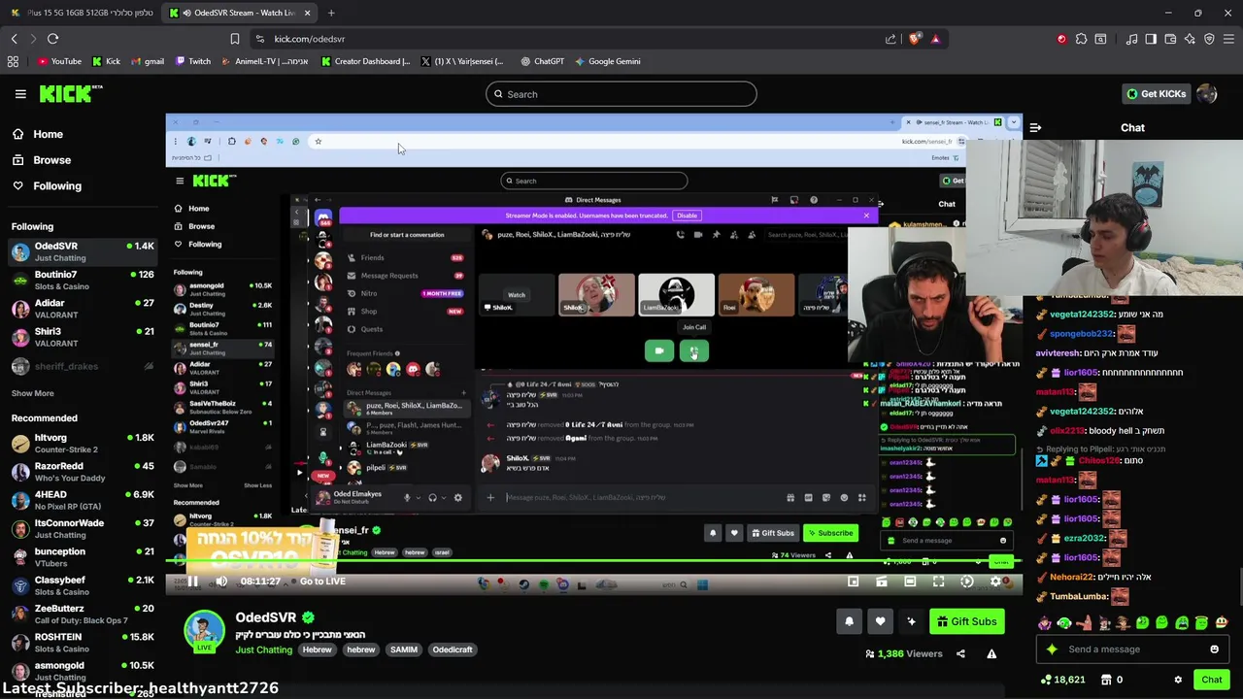Viewport: 1243px width, 699px height.
Task: Click the 18,621 points balance
Action: 1062,680
